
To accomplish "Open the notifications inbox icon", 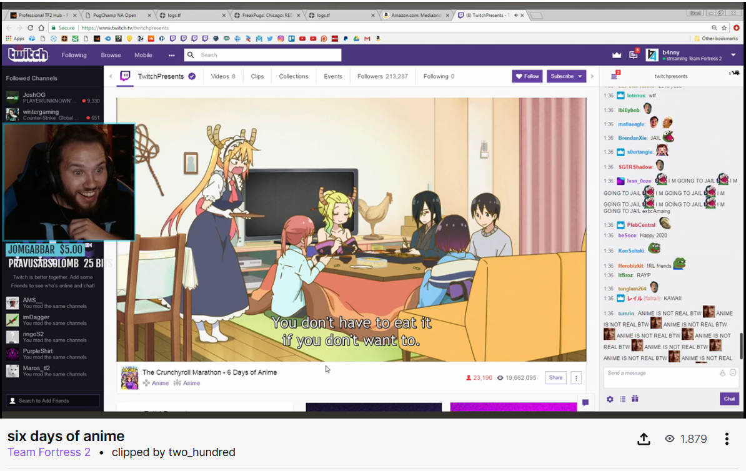I will click(634, 55).
